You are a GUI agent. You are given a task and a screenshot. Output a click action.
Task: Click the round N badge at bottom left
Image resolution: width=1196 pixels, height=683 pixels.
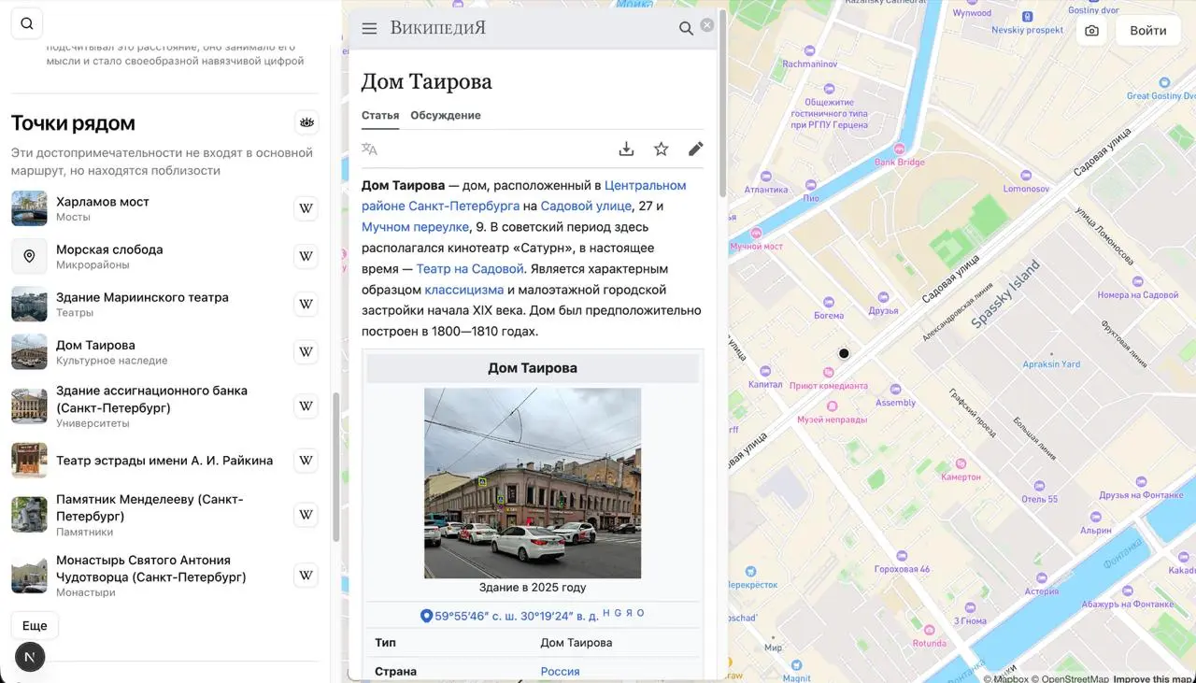coord(30,657)
